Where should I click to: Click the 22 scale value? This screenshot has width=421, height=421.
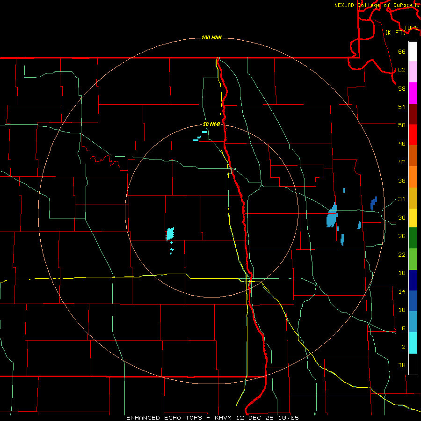coord(402,255)
